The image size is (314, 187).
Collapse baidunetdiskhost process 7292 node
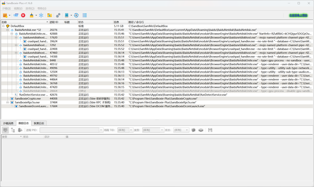pyautogui.click(x=16, y=45)
